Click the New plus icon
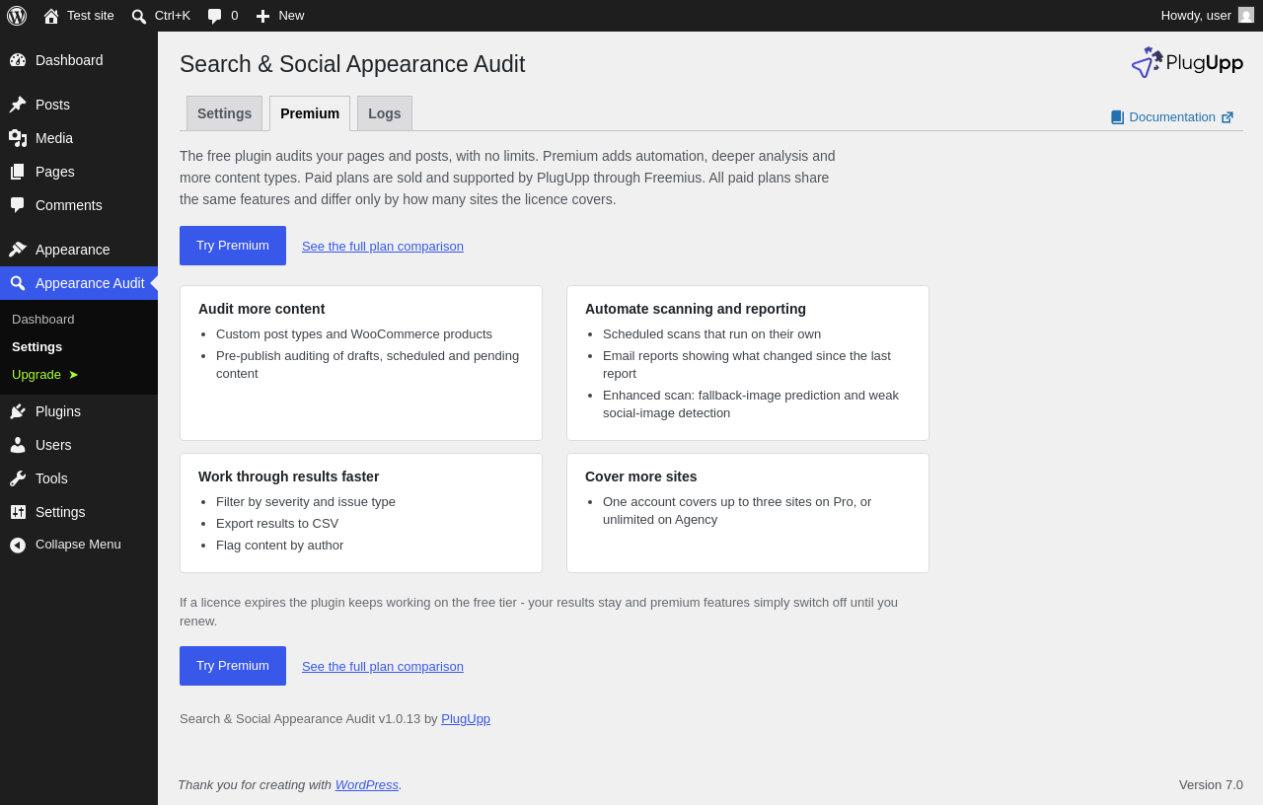 (x=262, y=16)
